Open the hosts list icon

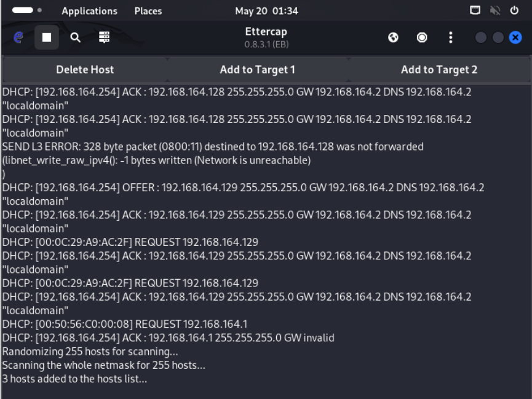105,38
